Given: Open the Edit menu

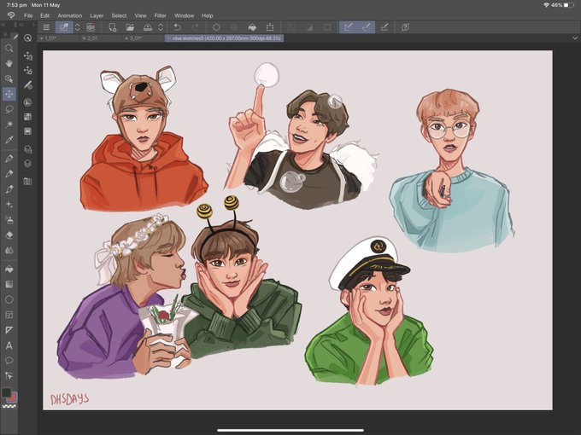Looking at the screenshot, I should (44, 16).
